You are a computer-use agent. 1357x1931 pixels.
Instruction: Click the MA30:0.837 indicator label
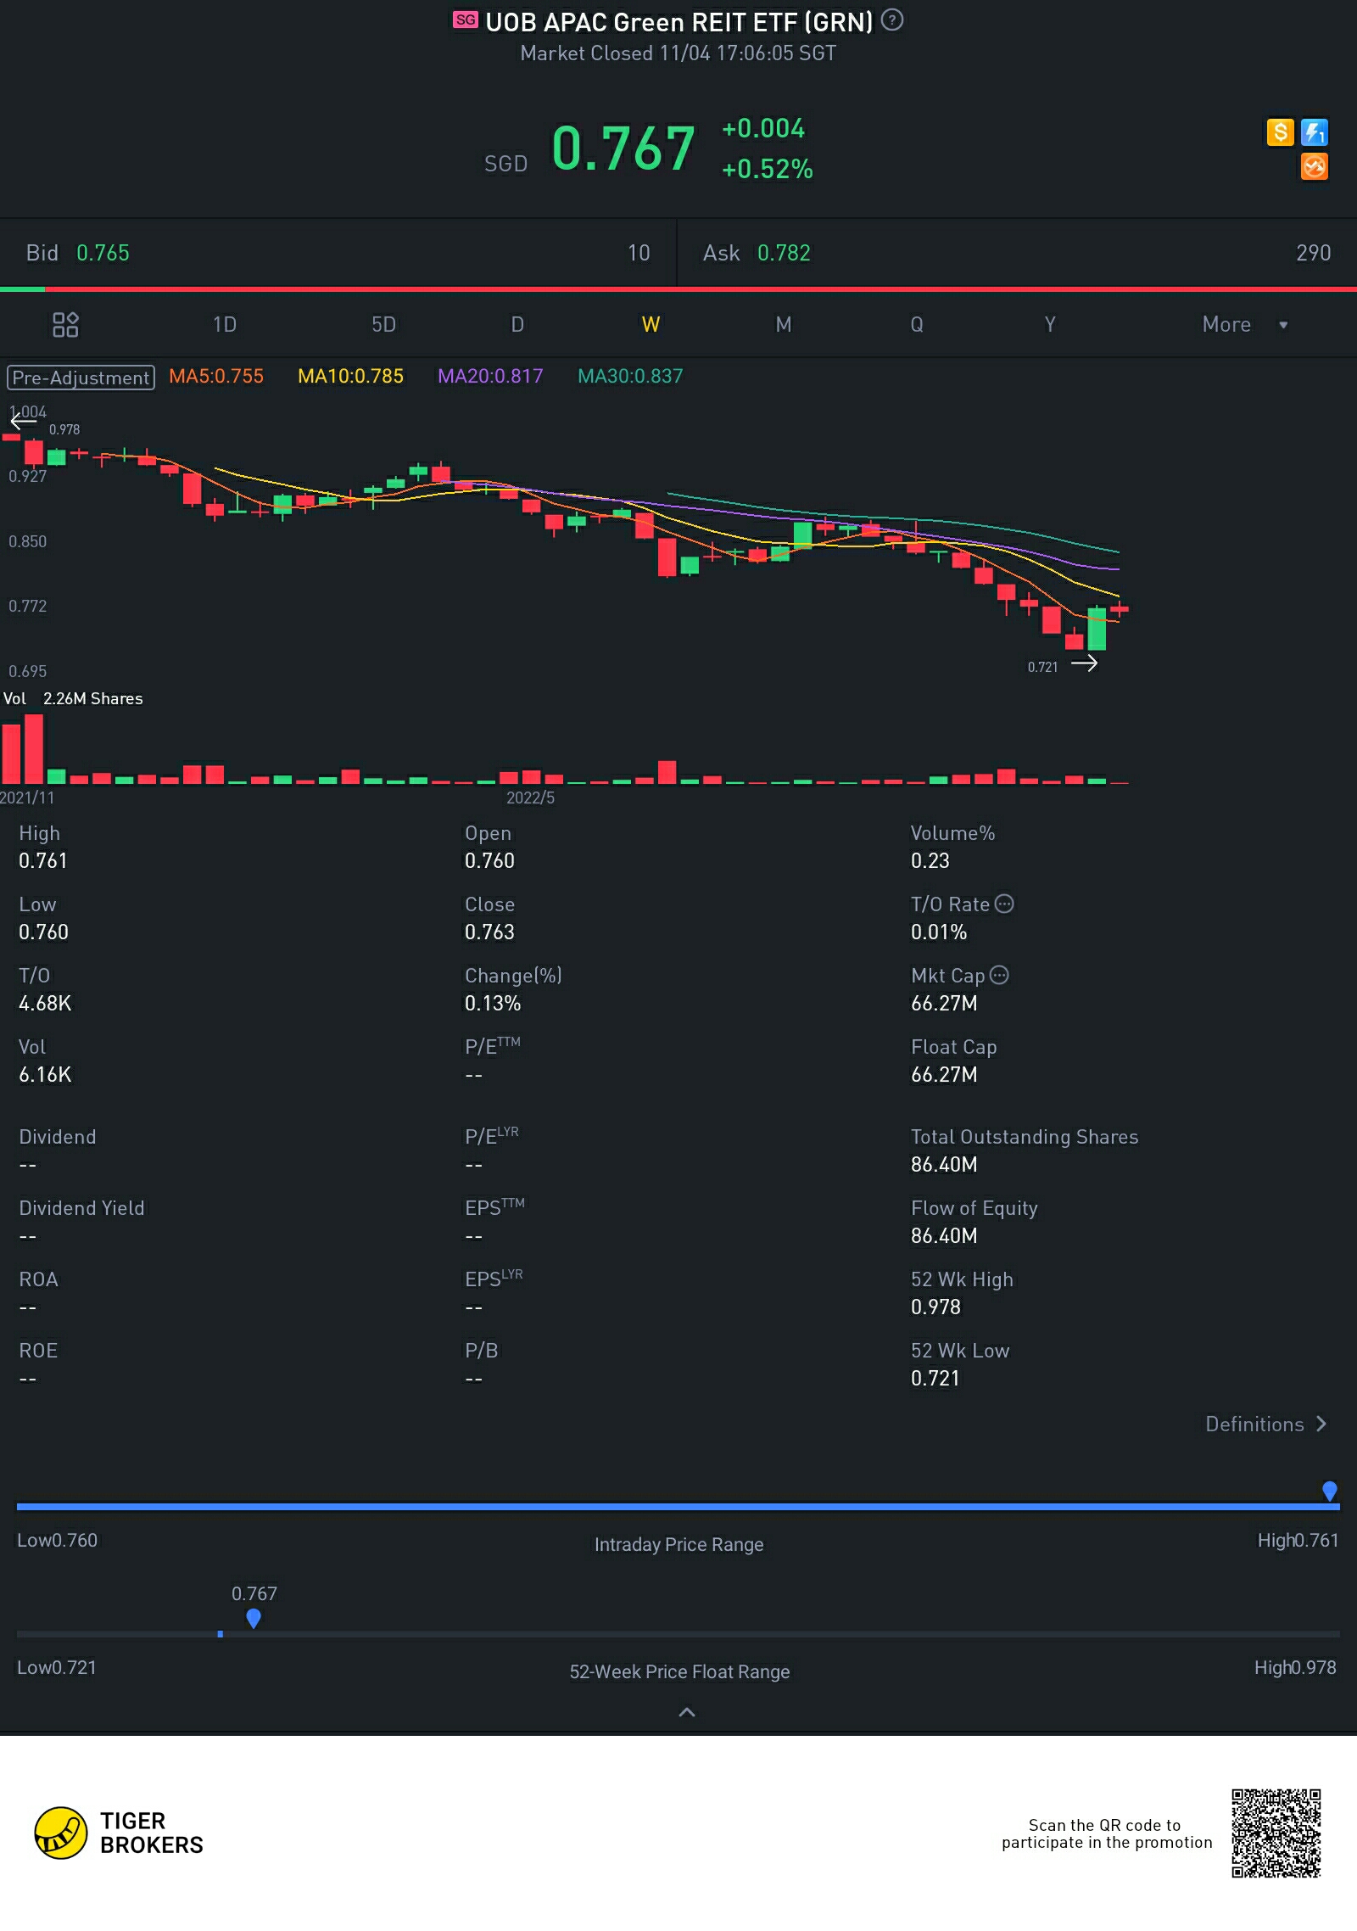[630, 376]
